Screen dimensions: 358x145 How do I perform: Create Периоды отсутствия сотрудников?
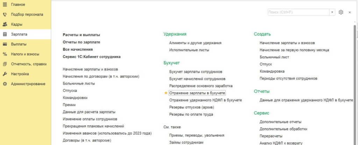[x=288, y=79]
